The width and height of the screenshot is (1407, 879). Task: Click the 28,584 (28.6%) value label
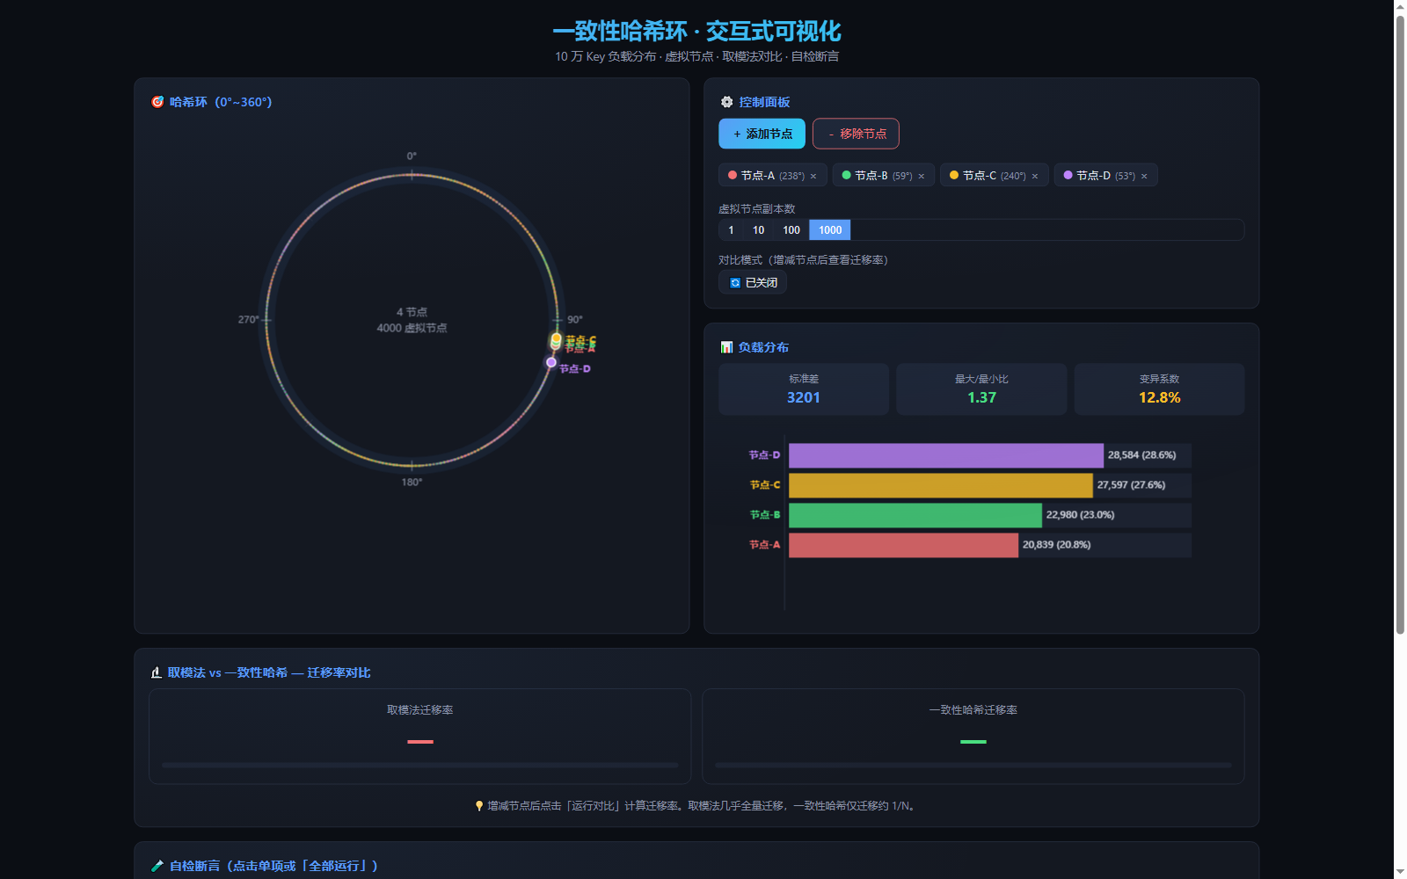click(1141, 455)
